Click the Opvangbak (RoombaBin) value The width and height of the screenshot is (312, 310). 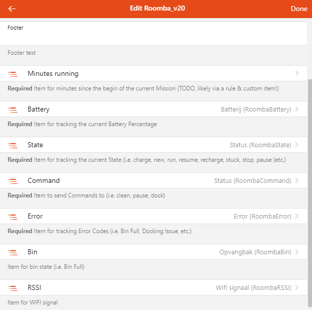click(255, 252)
